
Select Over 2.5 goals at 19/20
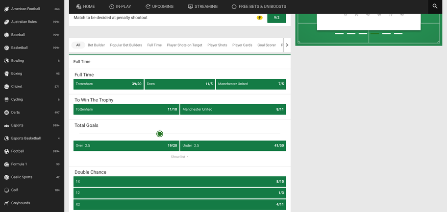click(126, 146)
